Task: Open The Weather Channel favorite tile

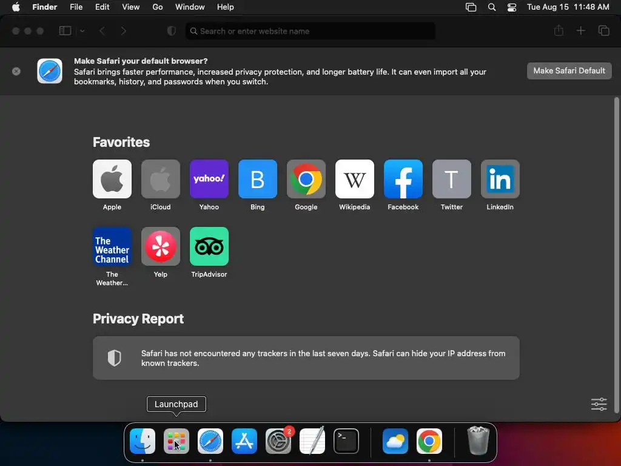Action: [x=112, y=246]
